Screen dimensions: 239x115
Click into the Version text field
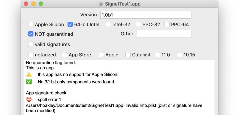pos(145,15)
